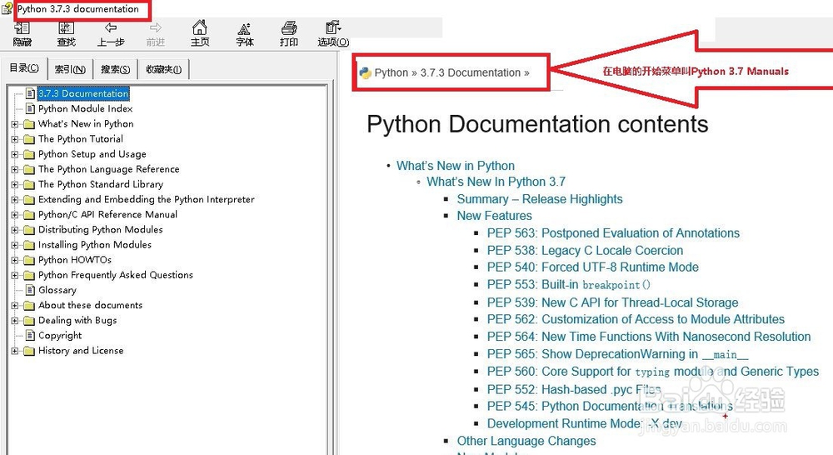This screenshot has width=833, height=455.
Task: Open Summary – Release Highlights link
Action: click(x=540, y=199)
